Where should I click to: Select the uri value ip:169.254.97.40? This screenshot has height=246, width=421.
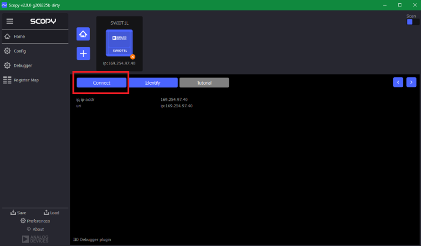tap(177, 106)
